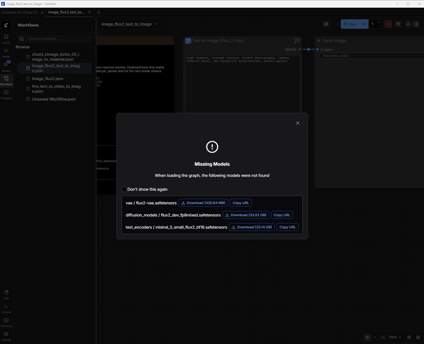This screenshot has width=424, height=344.
Task: Open image_flux2_text_to_image workflow name dropdown
Action: tap(129, 24)
